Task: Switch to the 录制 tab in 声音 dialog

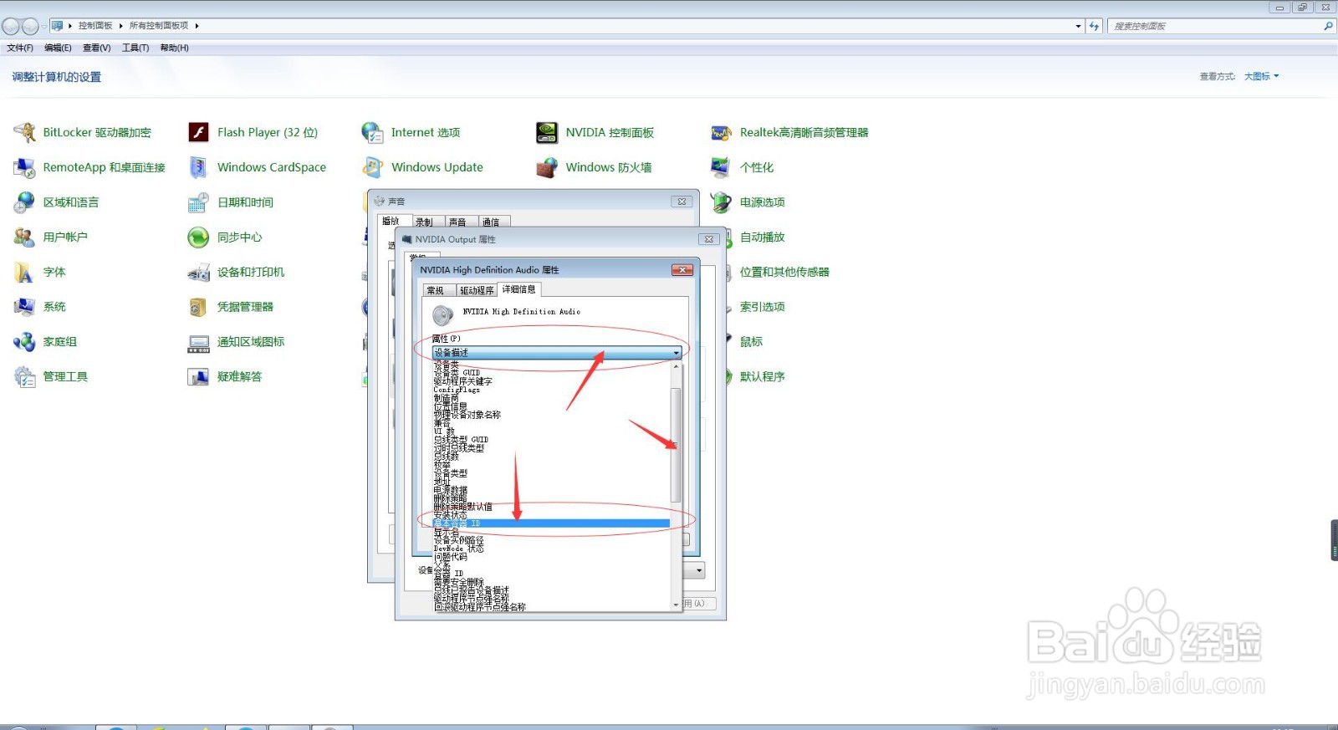Action: pos(425,222)
